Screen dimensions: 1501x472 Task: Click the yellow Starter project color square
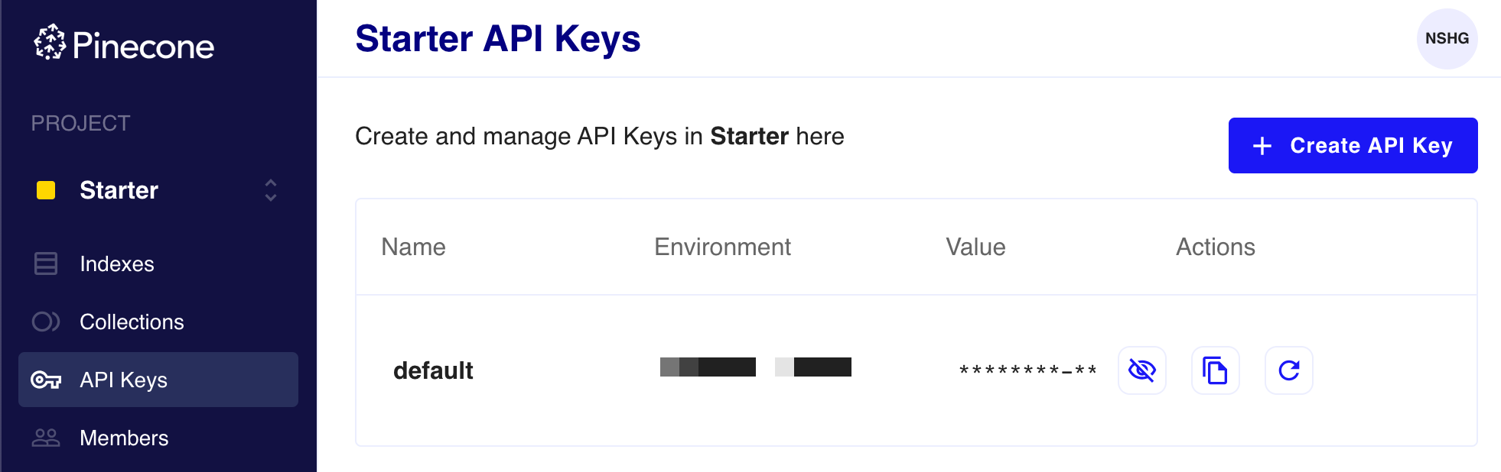point(46,190)
